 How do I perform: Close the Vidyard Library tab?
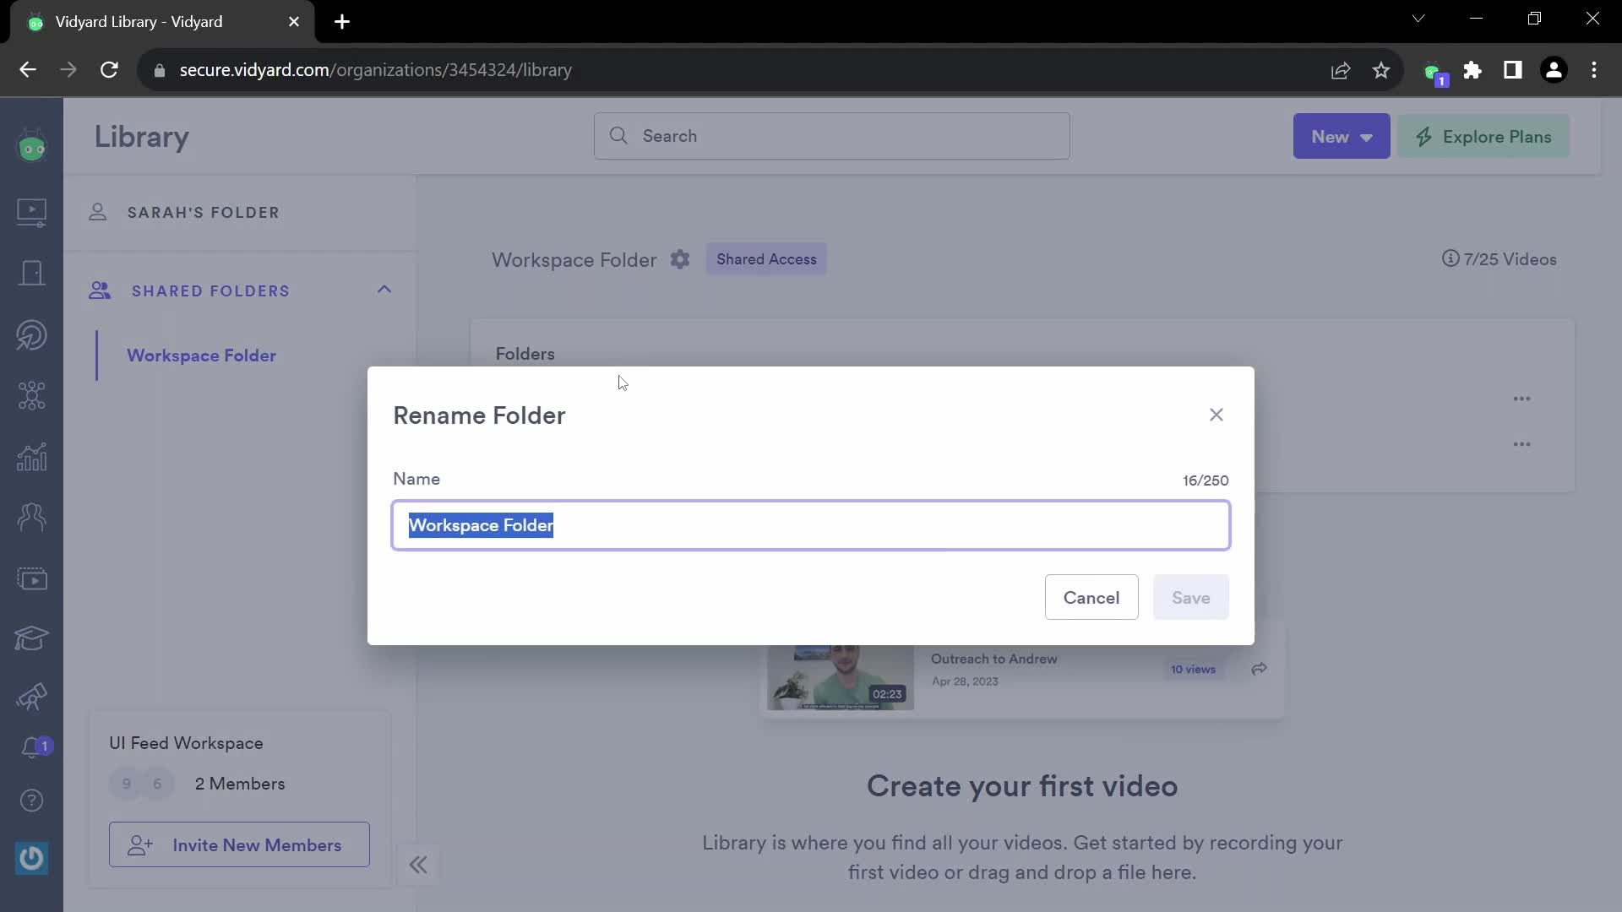point(294,22)
